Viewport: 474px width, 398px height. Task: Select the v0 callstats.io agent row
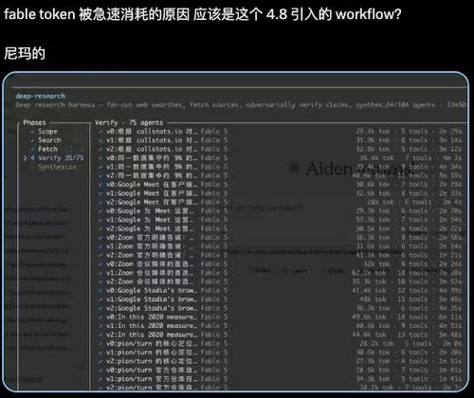tap(280, 132)
